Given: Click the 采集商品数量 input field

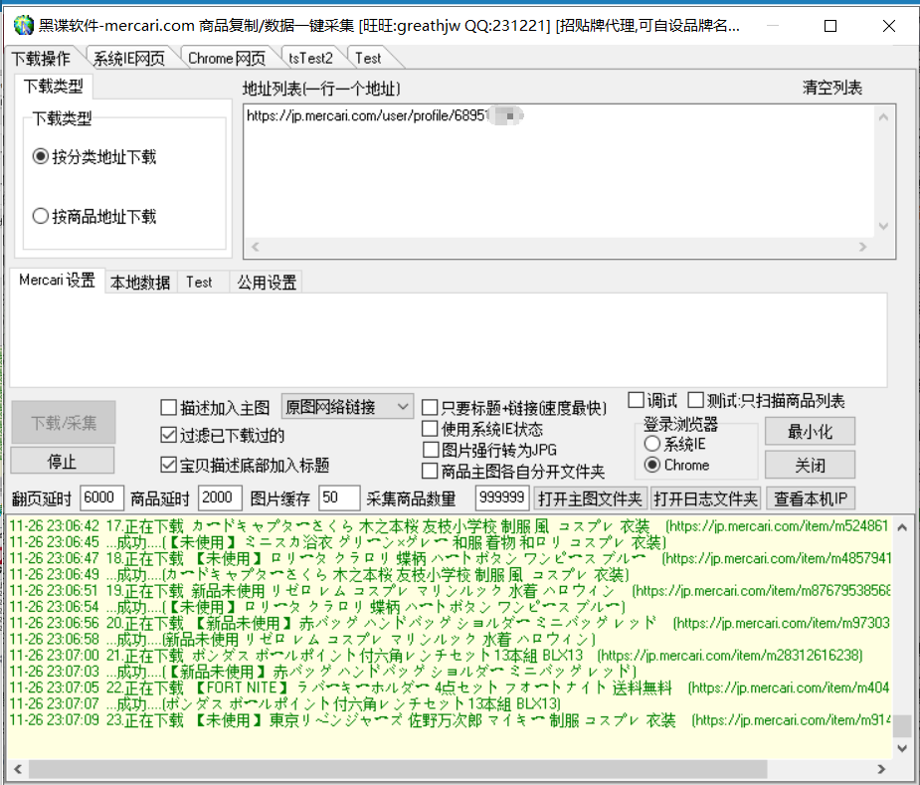Looking at the screenshot, I should 501,497.
